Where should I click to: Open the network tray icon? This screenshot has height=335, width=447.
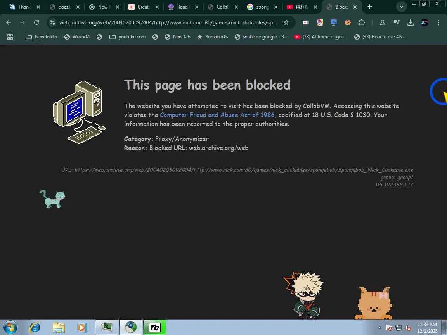point(398,328)
